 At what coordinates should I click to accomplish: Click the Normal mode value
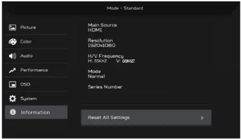pos(96,76)
